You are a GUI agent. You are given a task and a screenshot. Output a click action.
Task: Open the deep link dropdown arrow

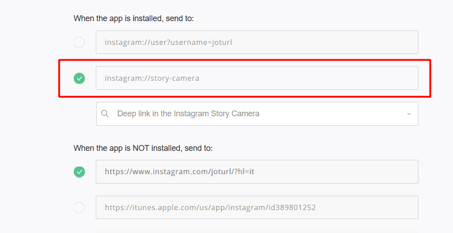pyautogui.click(x=409, y=114)
